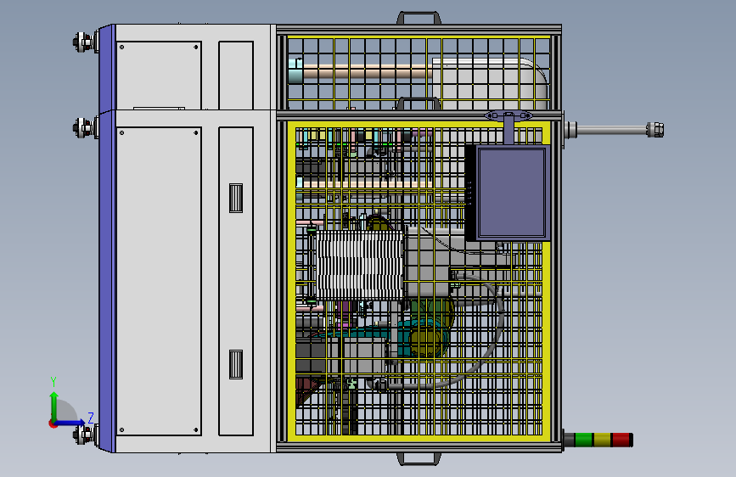Select the large lower cabinet door panel

click(x=159, y=281)
